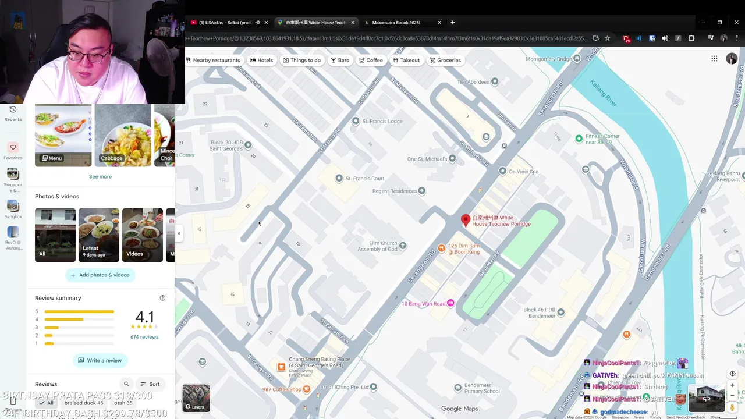Image resolution: width=745 pixels, height=419 pixels.
Task: Open the Cabbage dish photo
Action: [123, 136]
